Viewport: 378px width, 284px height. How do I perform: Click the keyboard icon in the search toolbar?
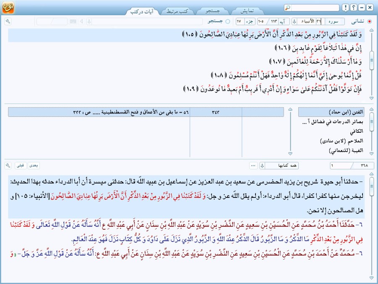click(73, 21)
